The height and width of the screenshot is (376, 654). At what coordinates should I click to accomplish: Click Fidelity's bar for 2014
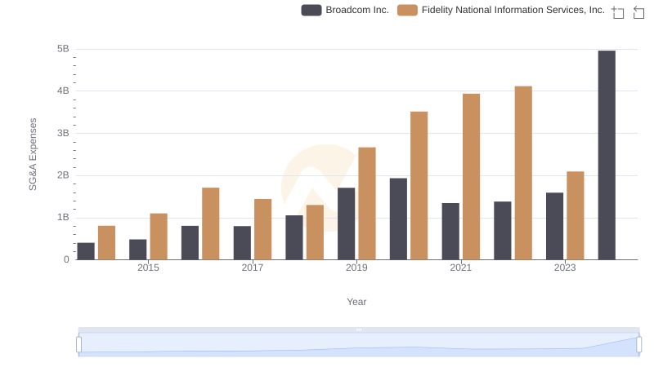coord(106,243)
